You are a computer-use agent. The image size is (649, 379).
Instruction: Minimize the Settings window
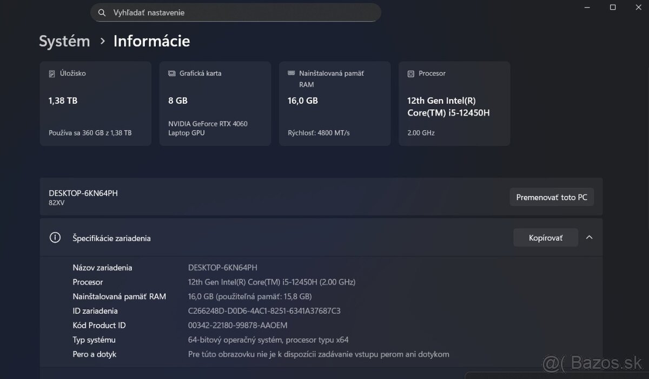coord(588,7)
